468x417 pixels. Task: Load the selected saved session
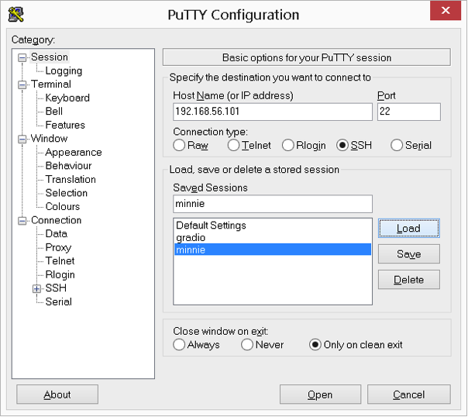coord(409,229)
